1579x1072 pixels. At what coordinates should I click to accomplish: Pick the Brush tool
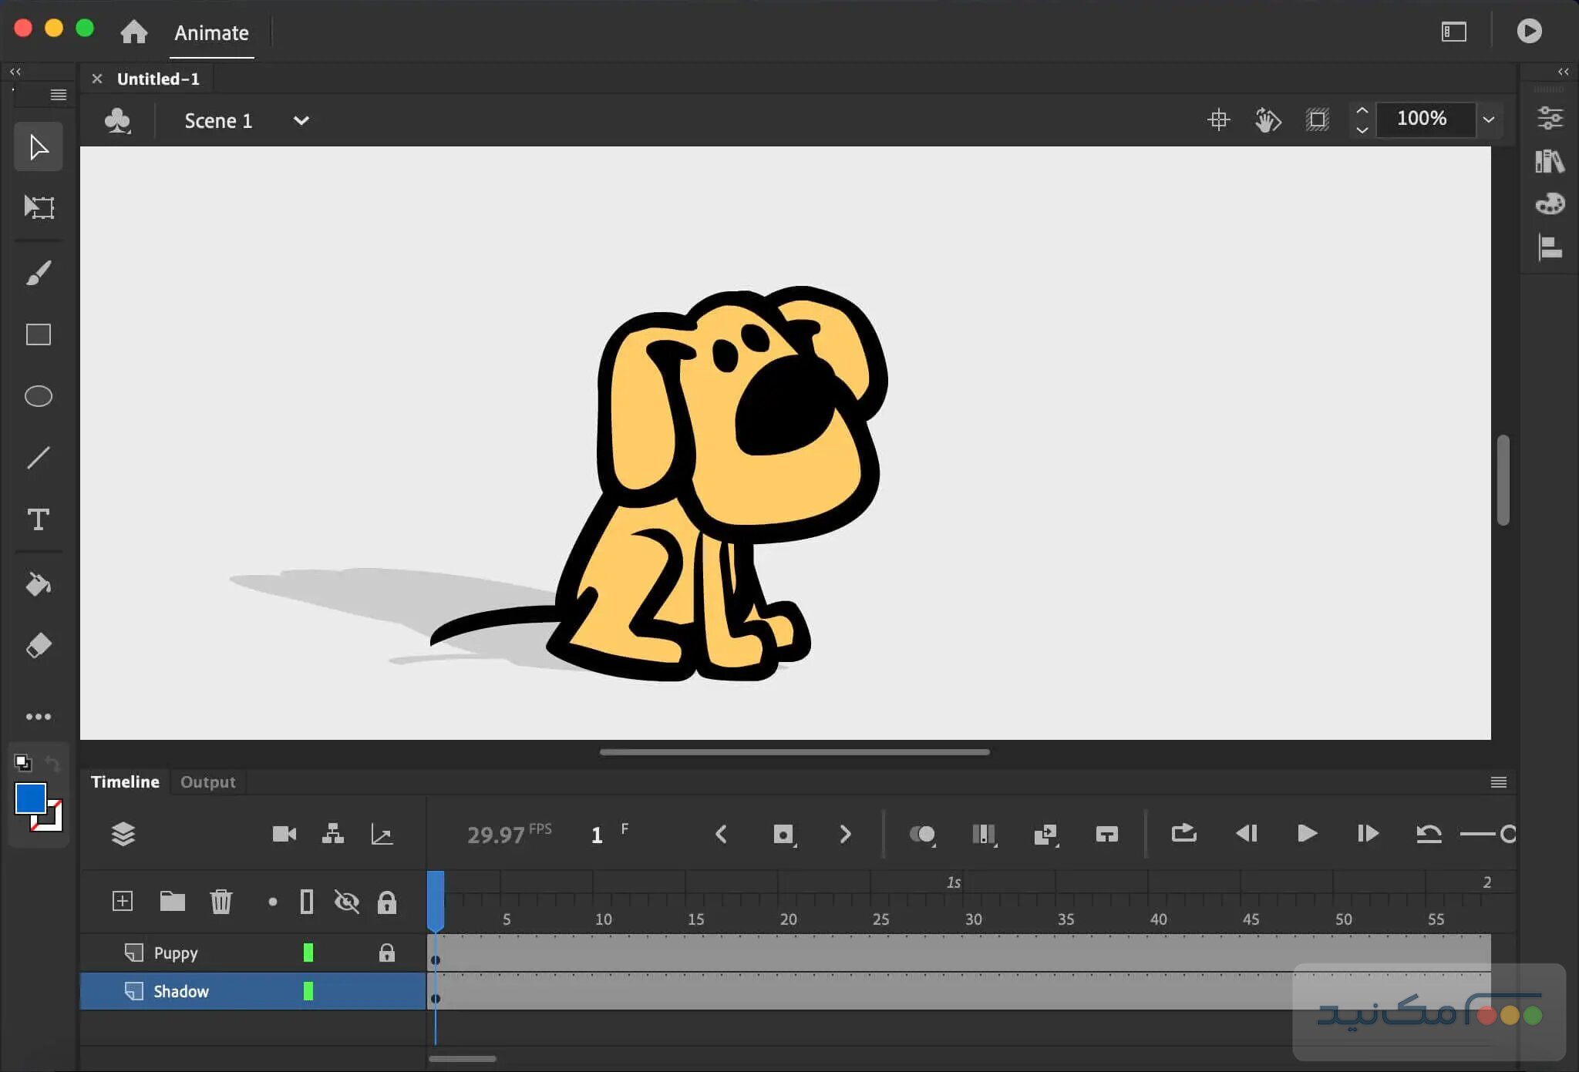[x=38, y=273]
